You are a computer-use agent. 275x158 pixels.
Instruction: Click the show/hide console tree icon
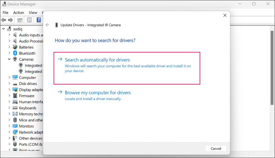coord(20,20)
